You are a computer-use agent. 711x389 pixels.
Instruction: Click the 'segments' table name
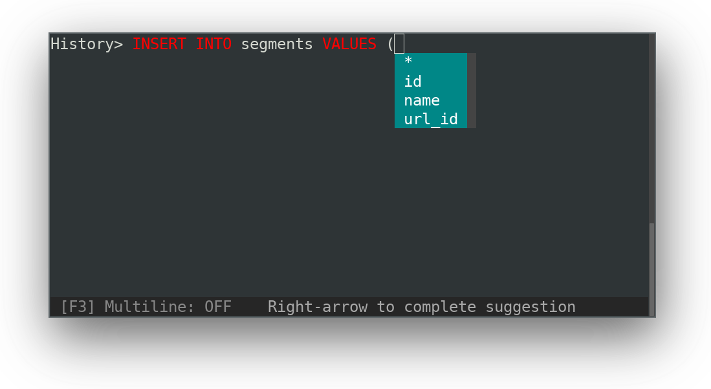click(277, 45)
